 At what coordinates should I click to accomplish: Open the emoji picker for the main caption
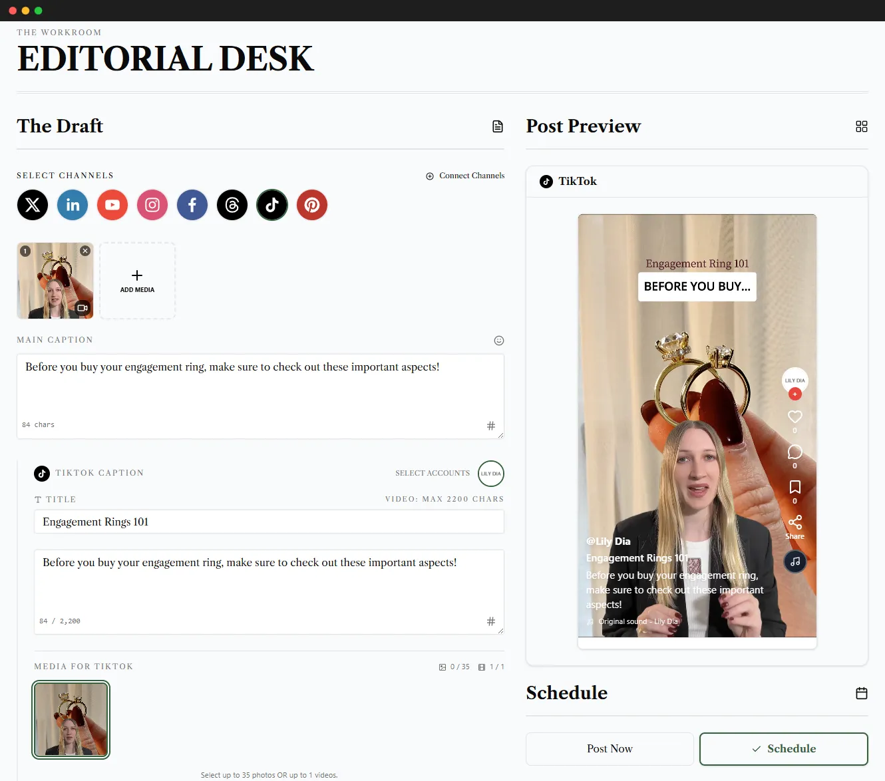point(498,340)
